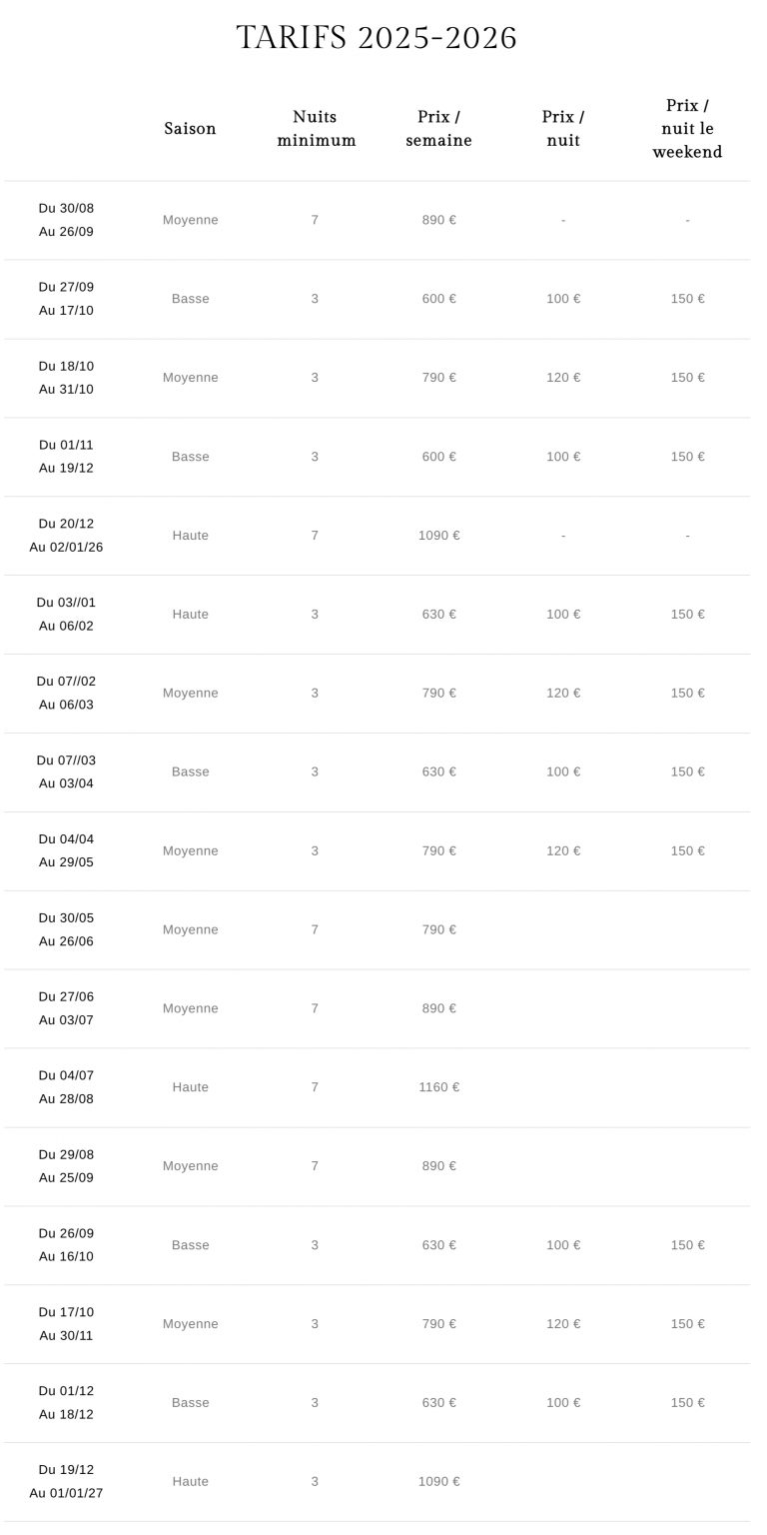Screen dimensions: 767x1535
Task: Click the TARIFS 2025-2026 title
Action: tap(377, 38)
